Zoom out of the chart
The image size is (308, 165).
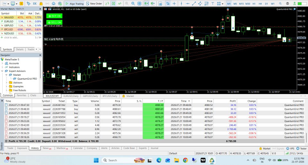133,4
